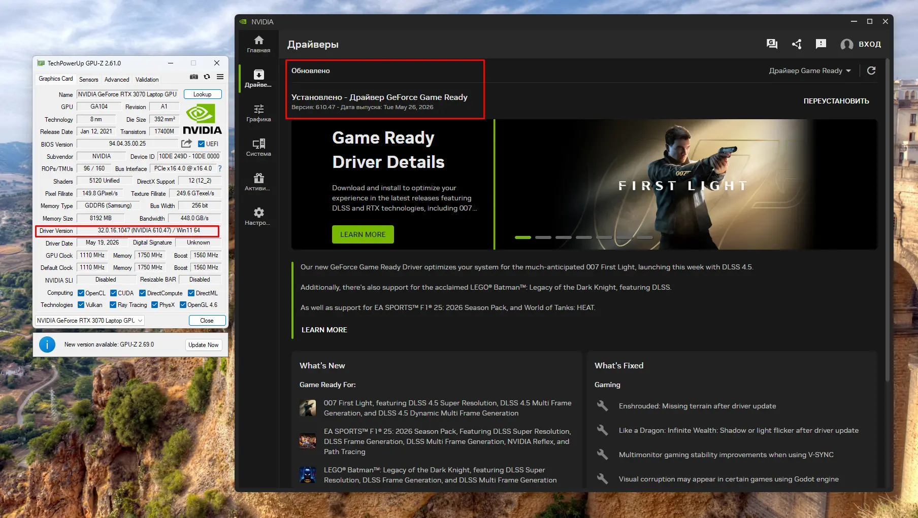Image resolution: width=918 pixels, height=518 pixels.
Task: Click the user avatar icon next to ВХОД
Action: (846, 45)
